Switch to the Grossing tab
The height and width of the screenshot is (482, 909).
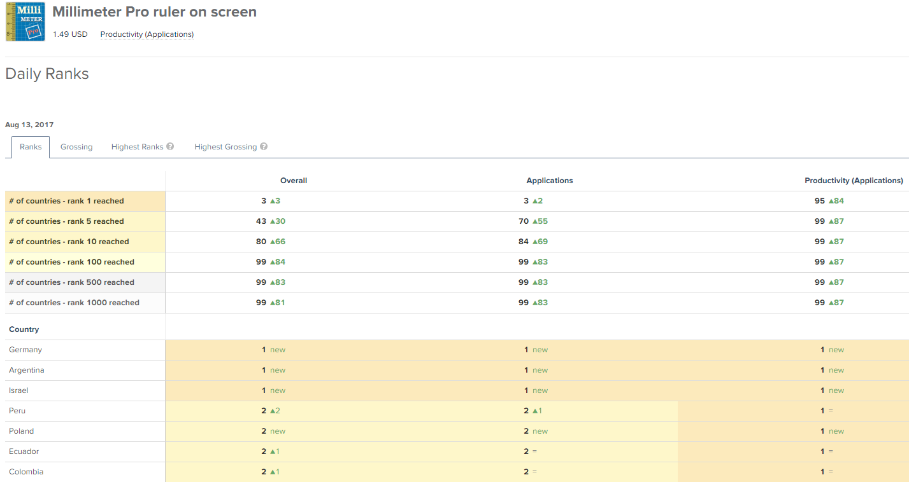pos(76,147)
